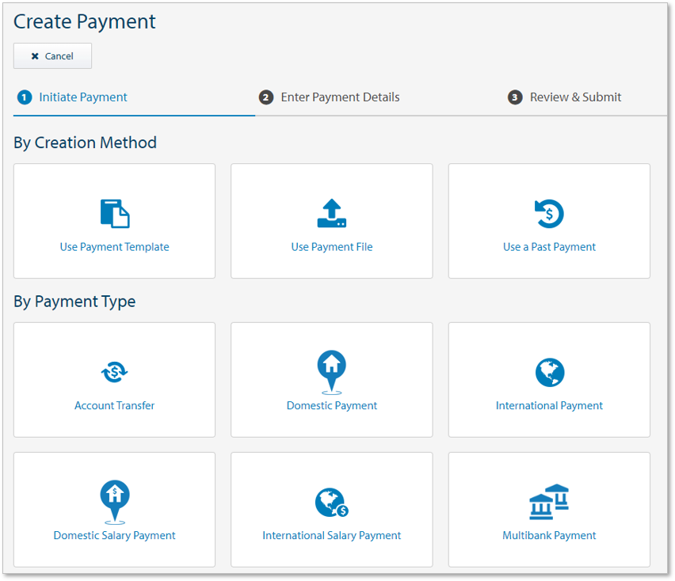Select the Domestic Salary Payment dollar pin icon
Viewport: 675px width, 581px height.
point(114,501)
